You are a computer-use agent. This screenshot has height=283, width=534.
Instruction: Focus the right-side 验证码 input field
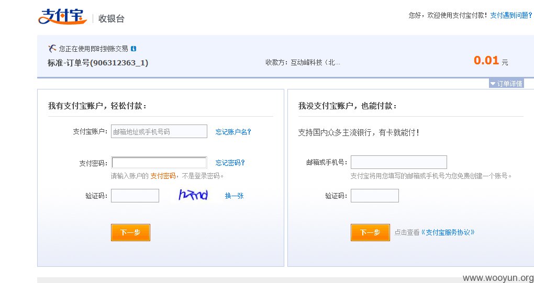point(375,196)
